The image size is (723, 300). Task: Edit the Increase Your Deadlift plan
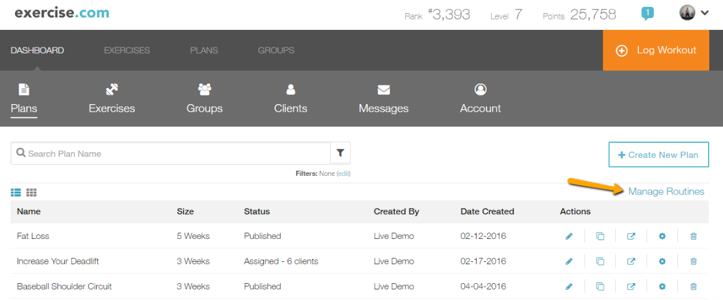pyautogui.click(x=569, y=261)
